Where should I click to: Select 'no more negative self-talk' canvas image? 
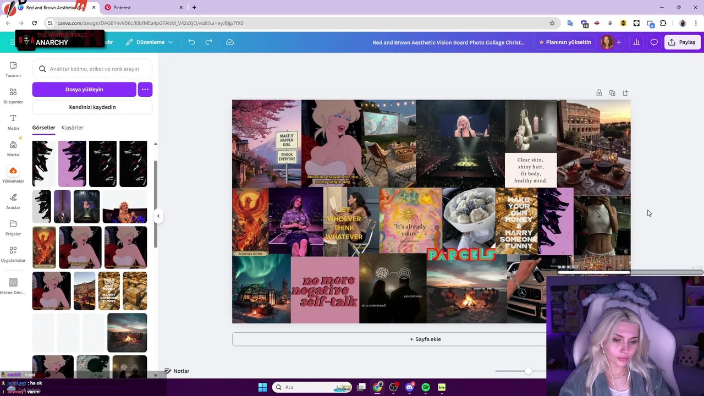coord(325,290)
